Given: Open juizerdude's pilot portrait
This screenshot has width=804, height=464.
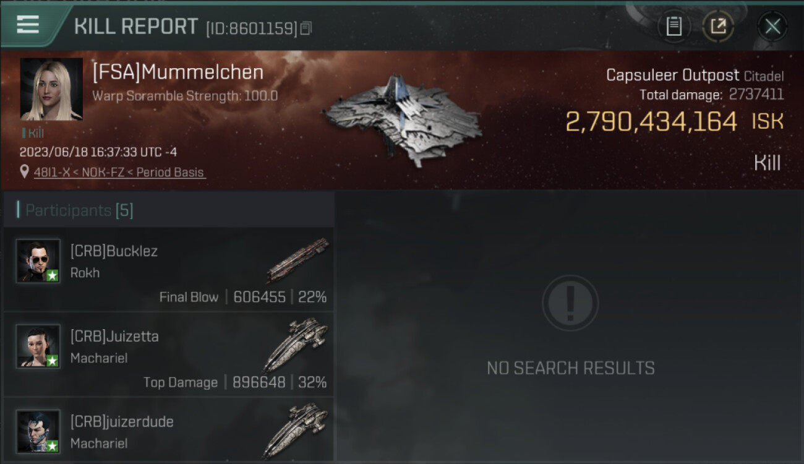Looking at the screenshot, I should pyautogui.click(x=38, y=432).
